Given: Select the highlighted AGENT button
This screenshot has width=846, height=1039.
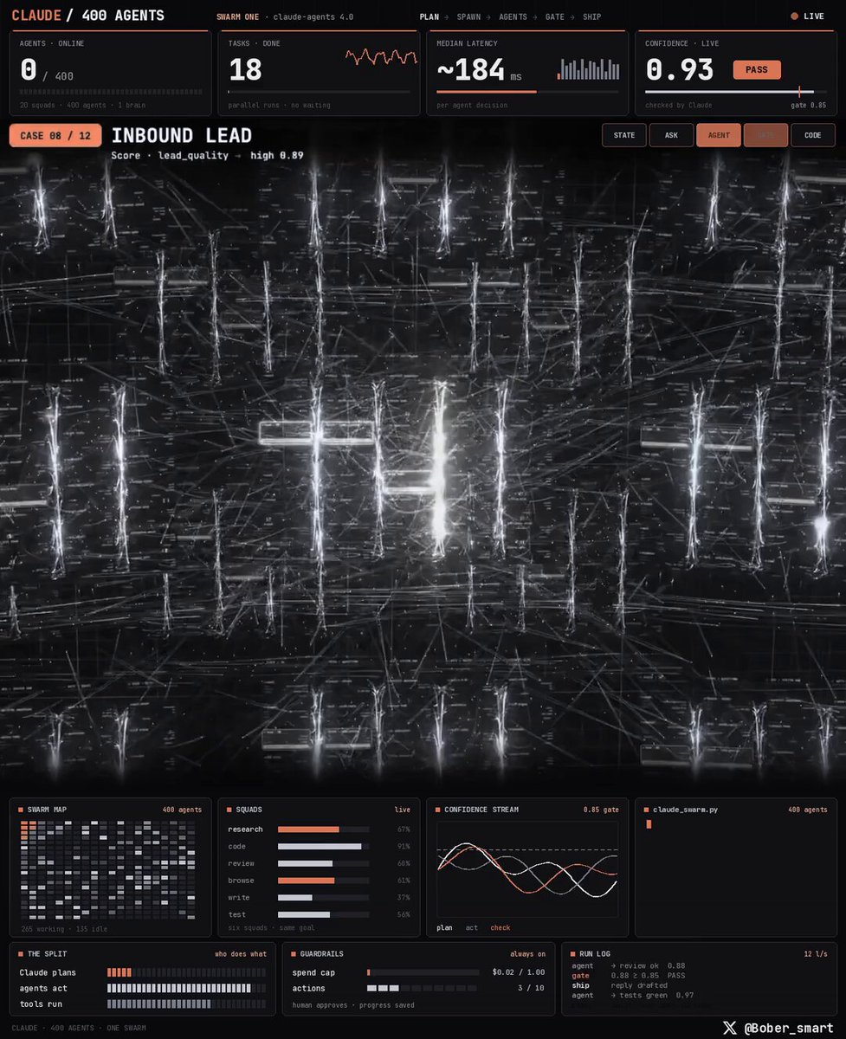Looking at the screenshot, I should click(719, 135).
